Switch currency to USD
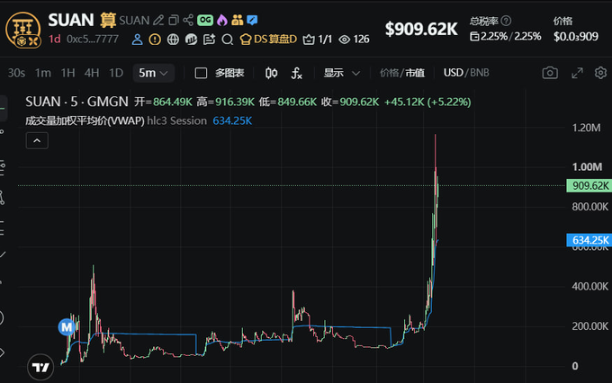 (453, 73)
